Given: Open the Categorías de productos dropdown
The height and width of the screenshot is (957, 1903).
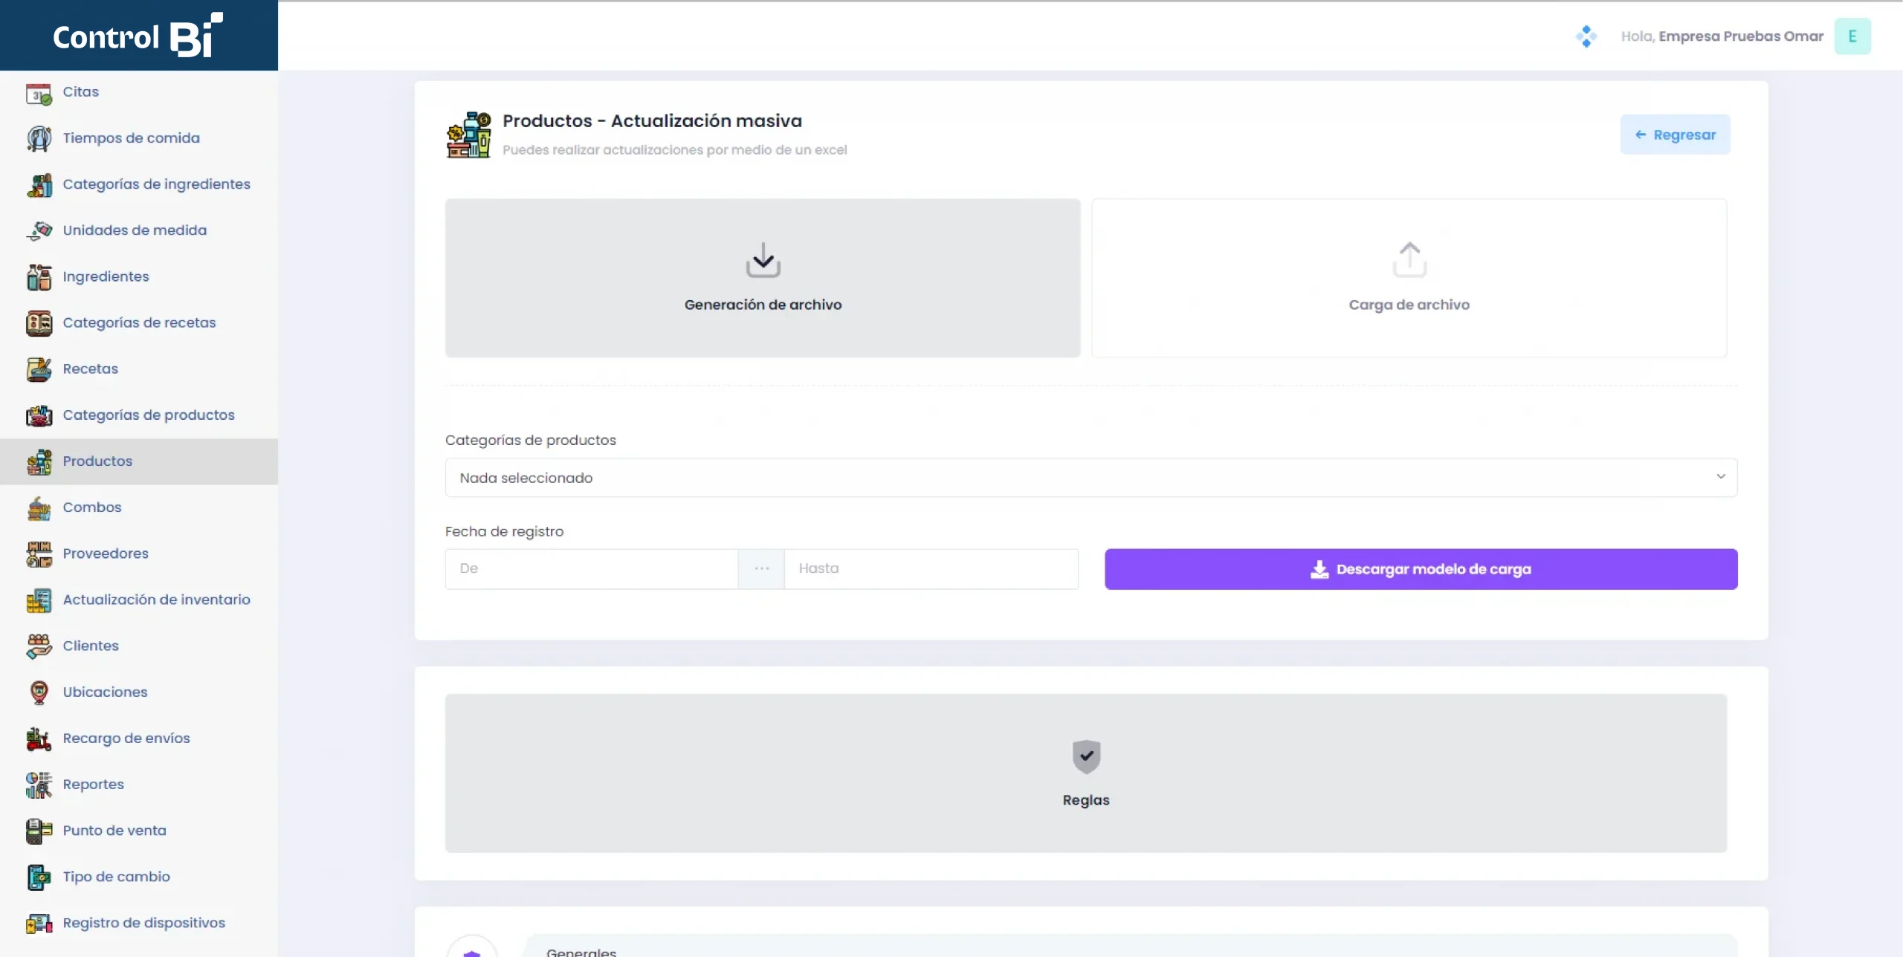Looking at the screenshot, I should 1091,478.
